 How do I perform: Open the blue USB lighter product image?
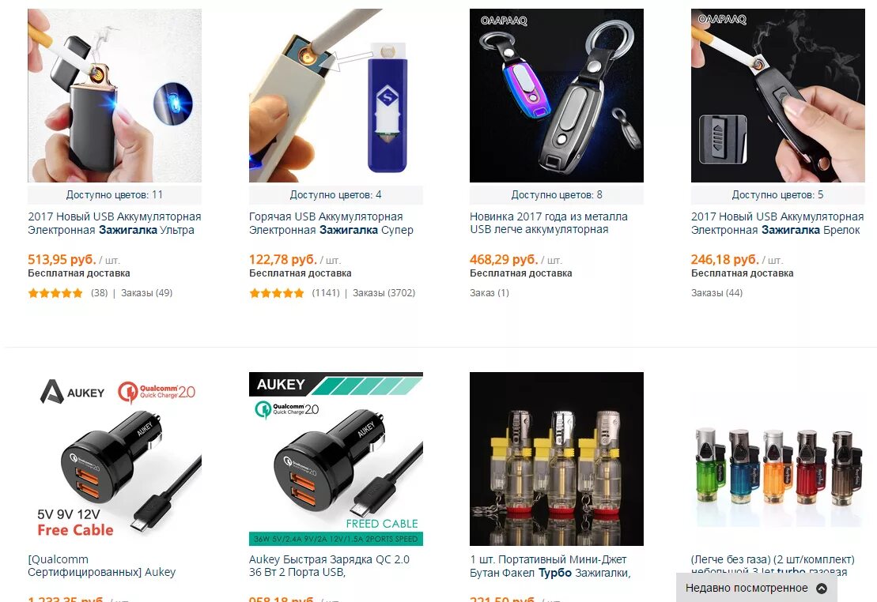click(x=335, y=95)
